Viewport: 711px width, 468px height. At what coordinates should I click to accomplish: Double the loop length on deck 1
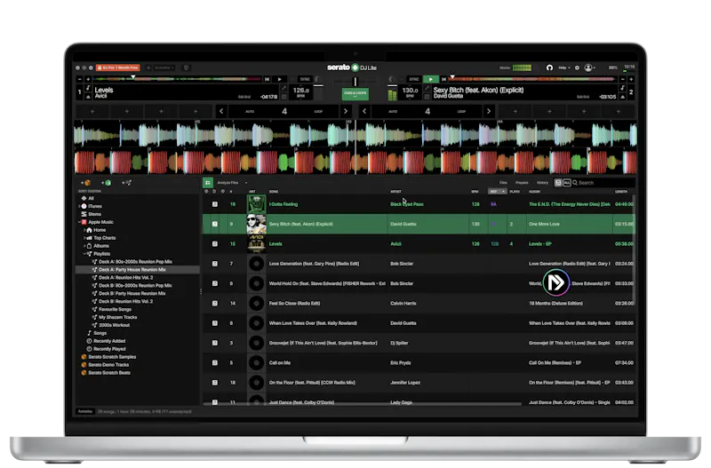(346, 112)
